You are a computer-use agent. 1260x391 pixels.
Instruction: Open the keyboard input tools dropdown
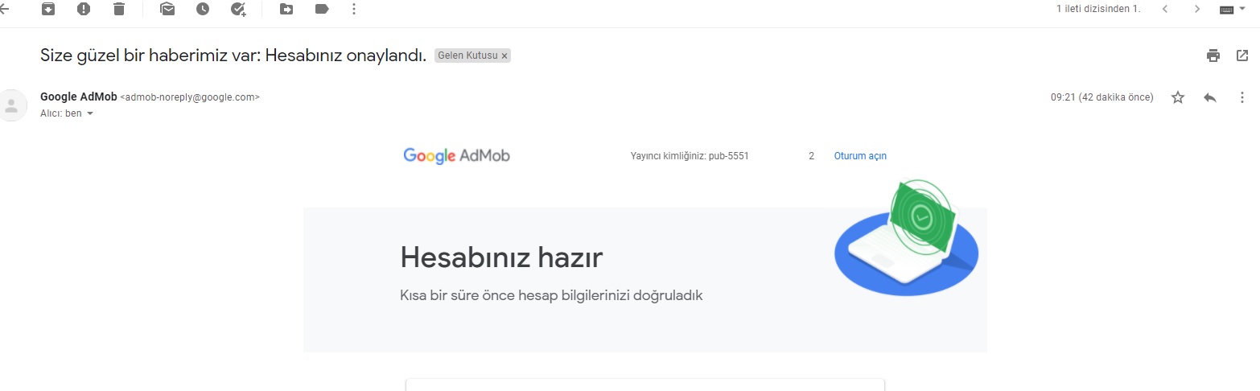[x=1233, y=10]
